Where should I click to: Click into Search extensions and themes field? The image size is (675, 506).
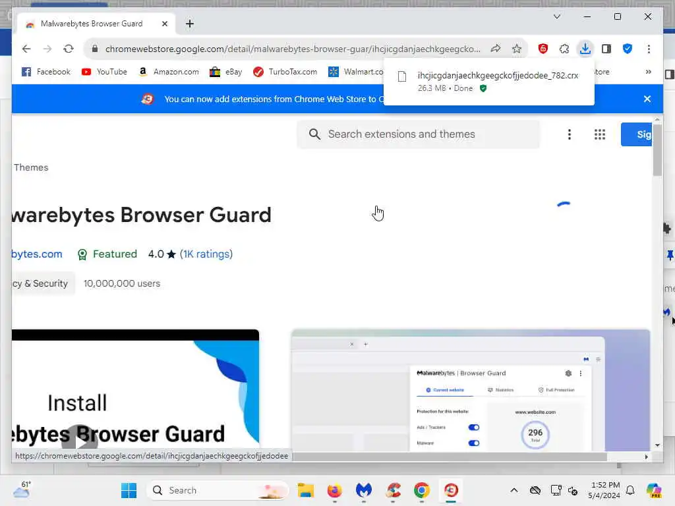click(x=417, y=134)
